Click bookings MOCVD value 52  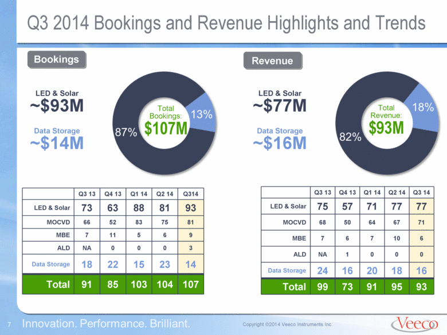113,222
